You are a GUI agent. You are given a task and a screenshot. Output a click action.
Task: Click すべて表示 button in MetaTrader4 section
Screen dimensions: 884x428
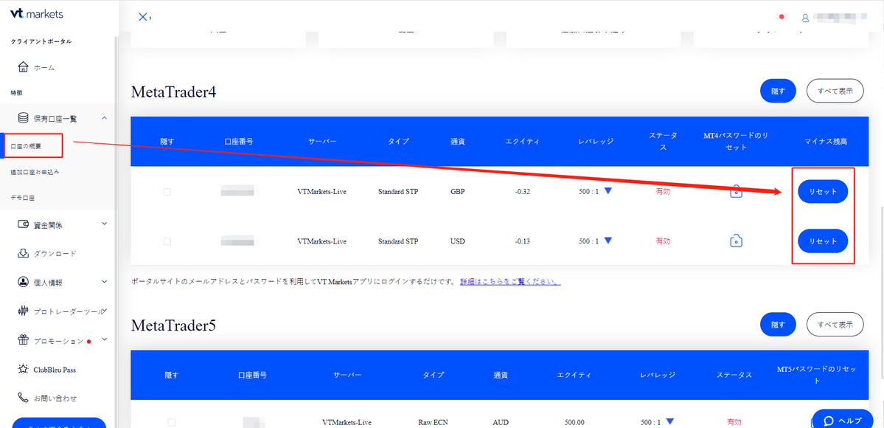click(835, 91)
